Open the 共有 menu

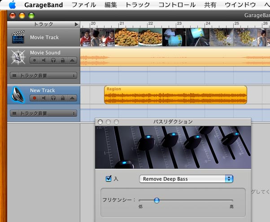point(210,5)
